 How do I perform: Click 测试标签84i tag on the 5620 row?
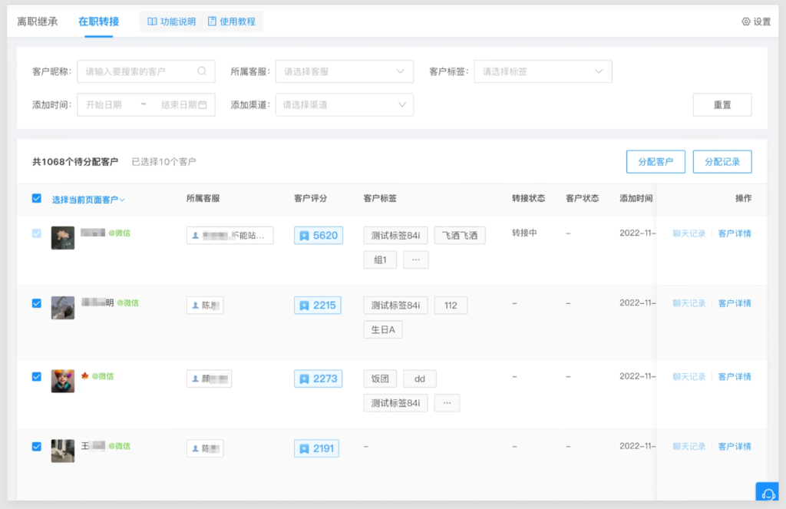[x=395, y=235]
